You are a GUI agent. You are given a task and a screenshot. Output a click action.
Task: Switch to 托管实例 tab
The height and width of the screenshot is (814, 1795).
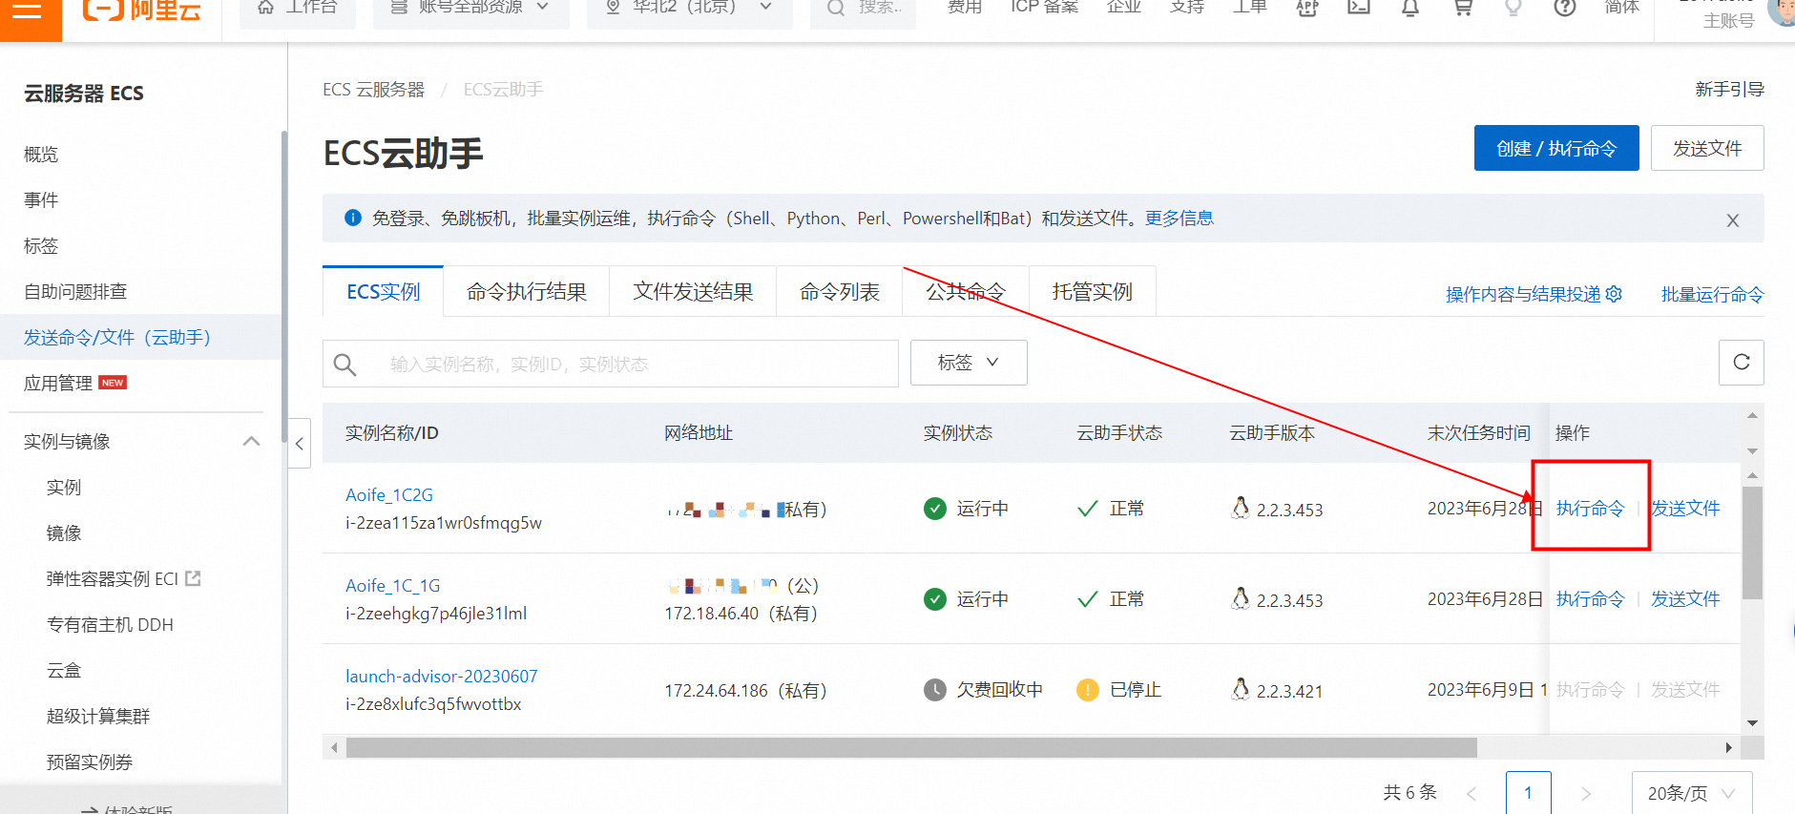(1093, 292)
